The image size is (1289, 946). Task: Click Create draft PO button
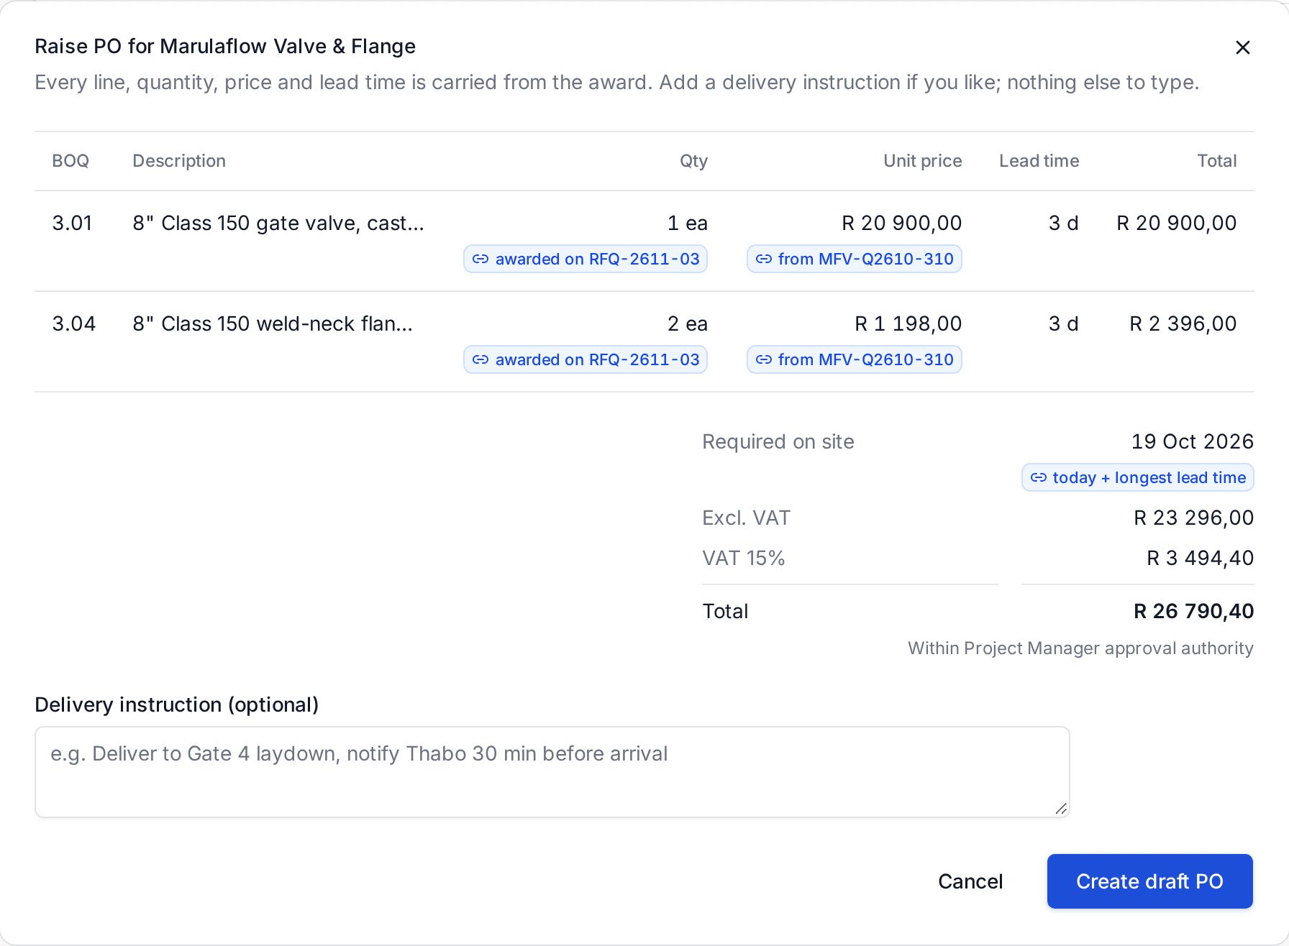click(1149, 881)
